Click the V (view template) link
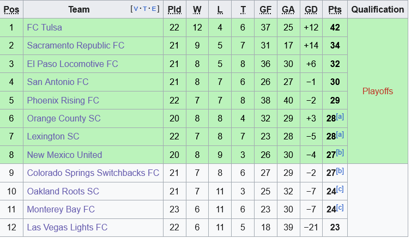The height and width of the screenshot is (238, 411). 136,9
